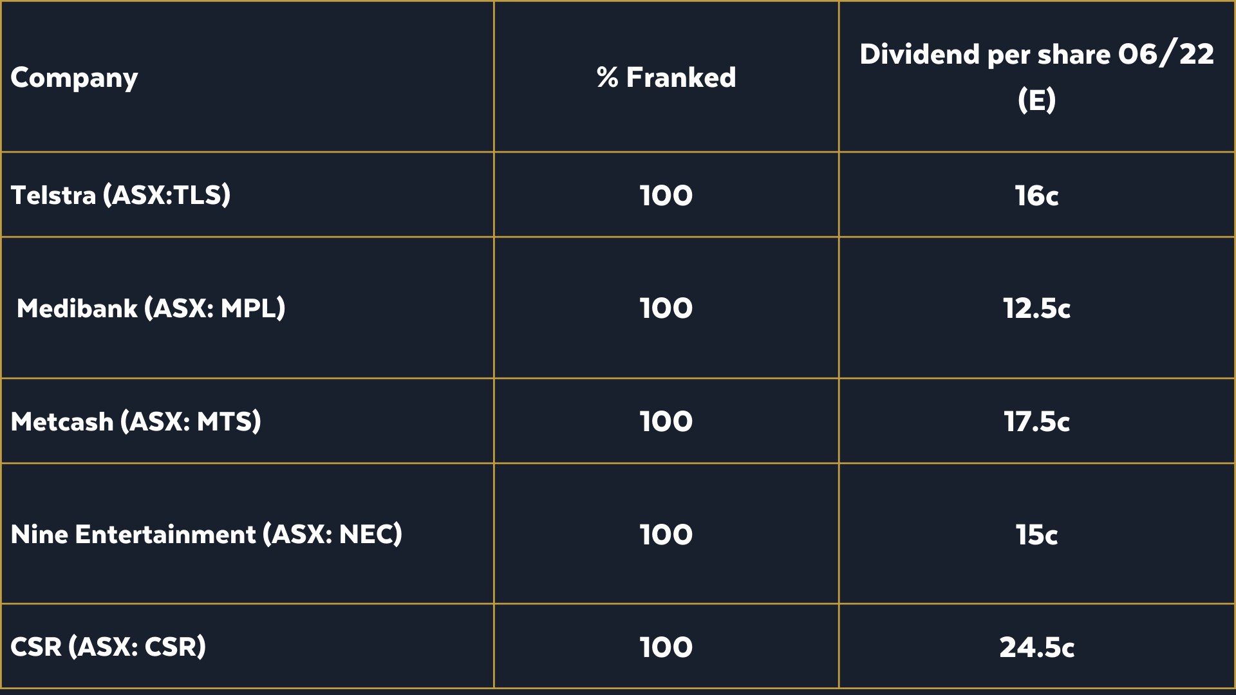This screenshot has width=1236, height=695.
Task: Click the 24.5c dividend value
Action: [x=1036, y=647]
